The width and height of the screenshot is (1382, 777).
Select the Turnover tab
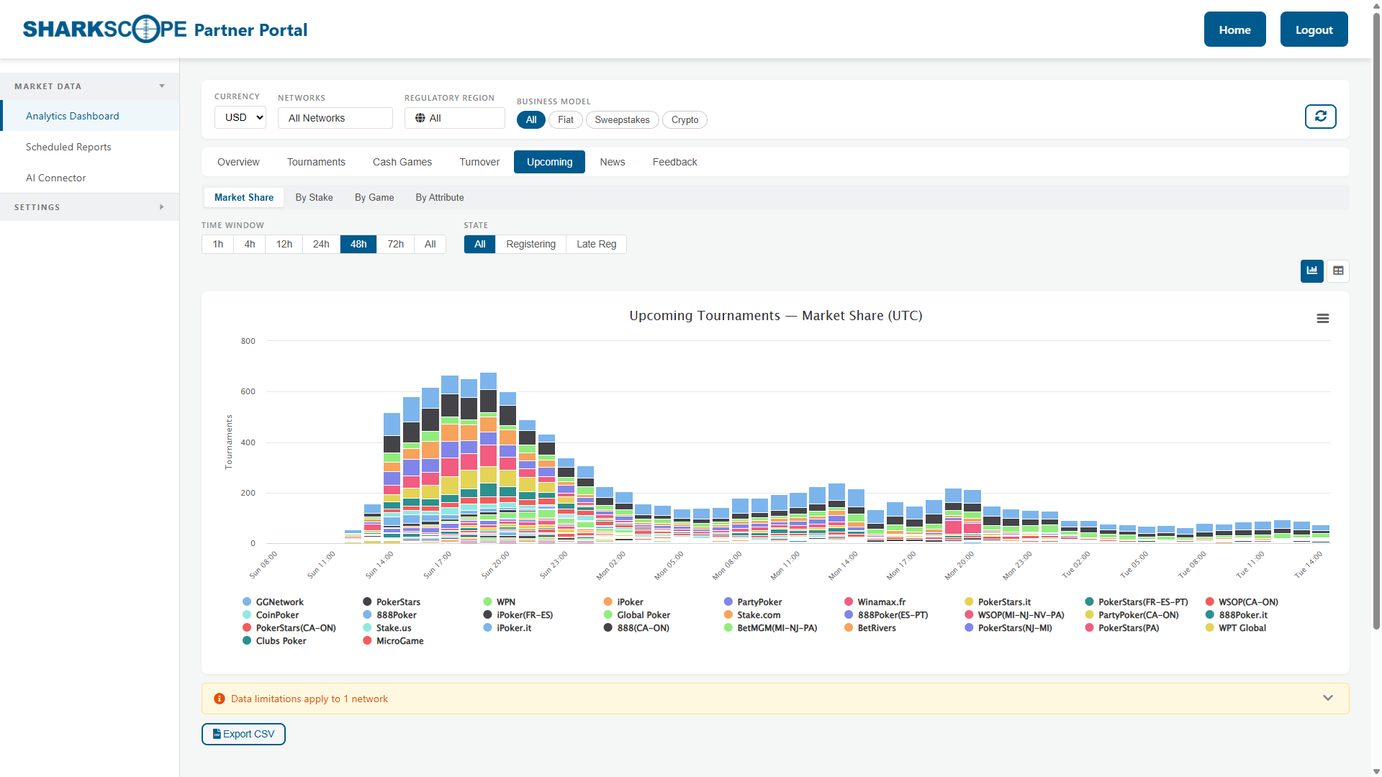coord(479,162)
